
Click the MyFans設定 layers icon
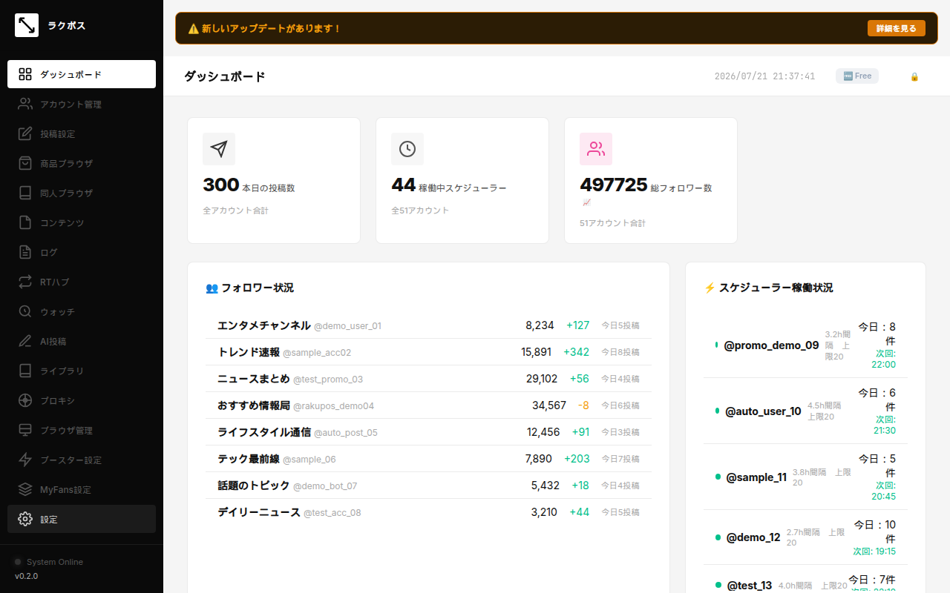point(25,489)
